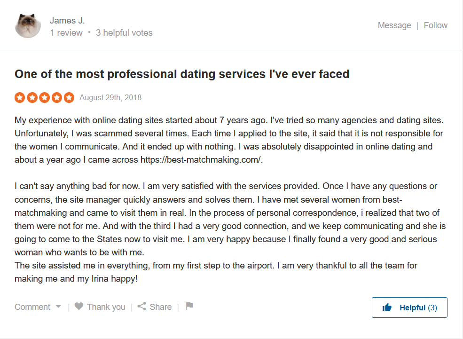Click the August 29th, 2018 review date

[x=110, y=98]
